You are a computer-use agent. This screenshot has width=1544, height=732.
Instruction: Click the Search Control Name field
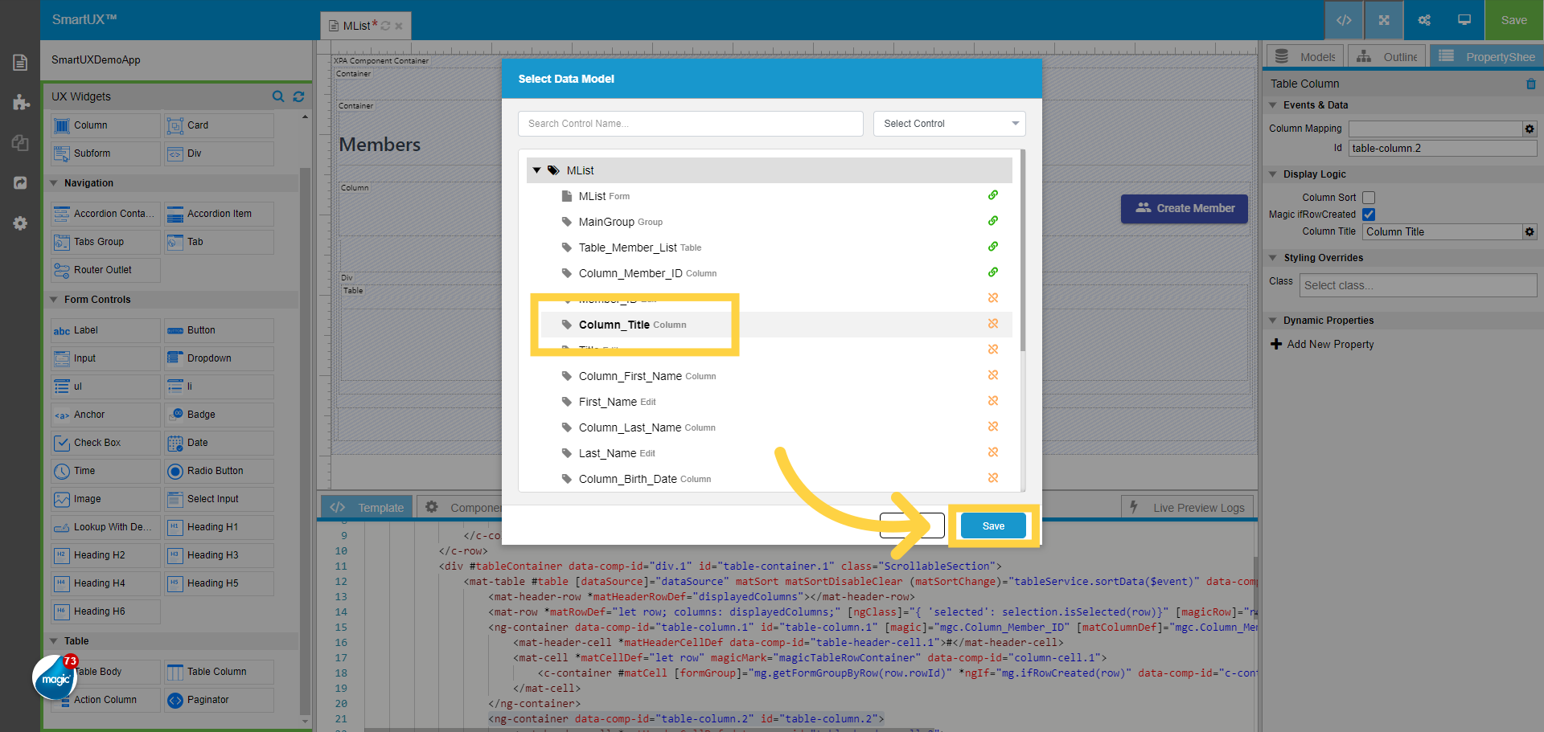(690, 124)
